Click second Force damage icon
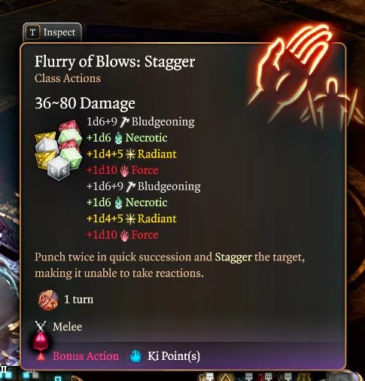The width and height of the screenshot is (365, 381). 124,236
